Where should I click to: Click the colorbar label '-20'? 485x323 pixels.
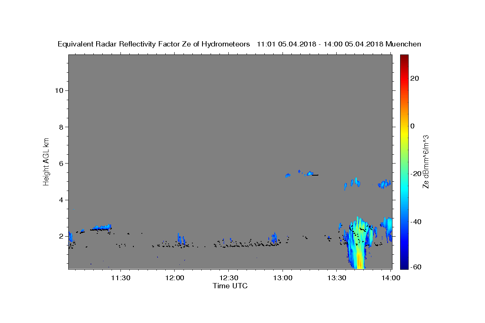pos(415,174)
